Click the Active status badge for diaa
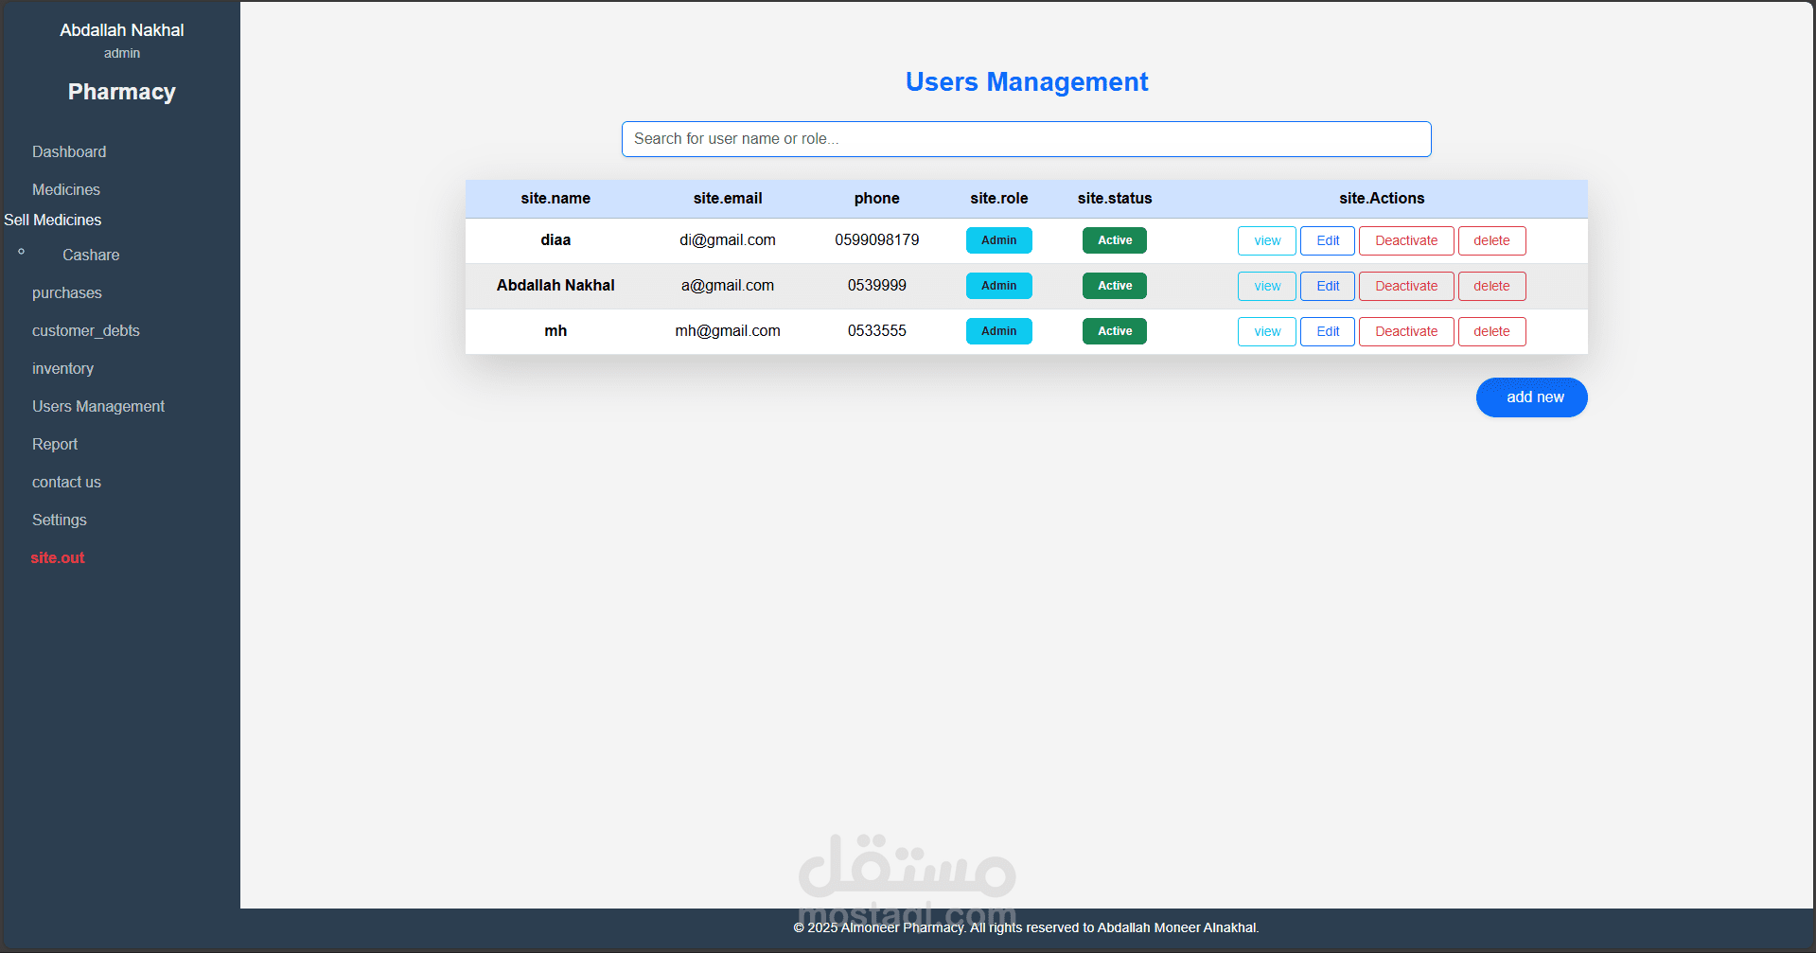1816x953 pixels. (1115, 240)
